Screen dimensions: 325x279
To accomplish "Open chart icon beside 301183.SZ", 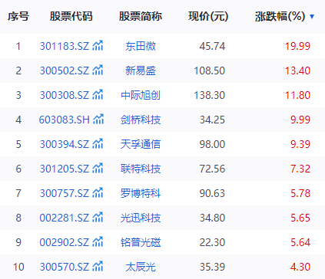I will click(98, 45).
